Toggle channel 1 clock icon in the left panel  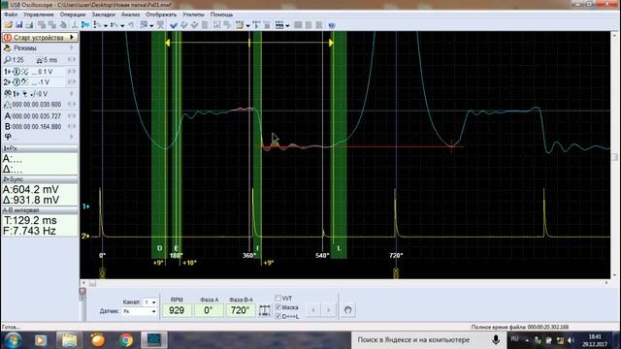point(16,72)
